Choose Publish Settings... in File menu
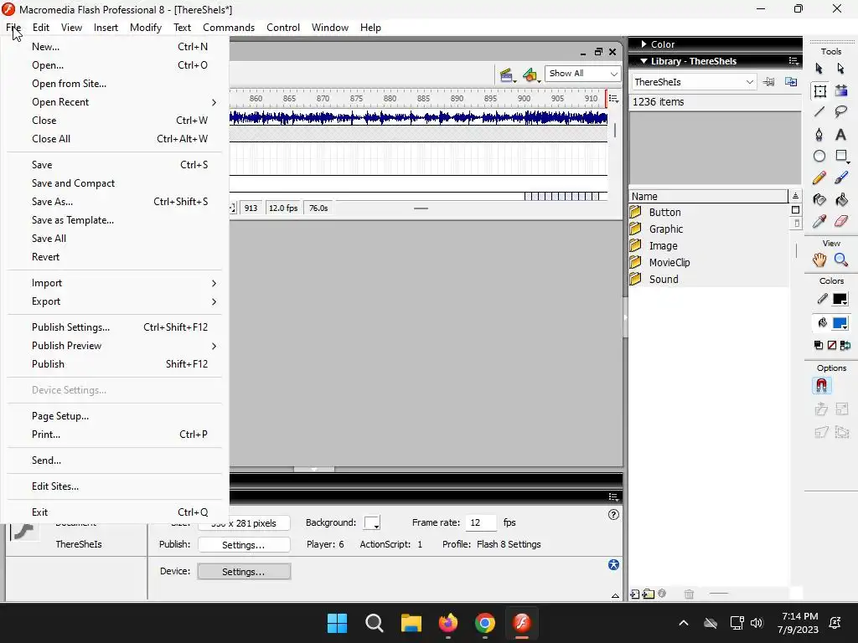Viewport: 858px width, 643px height. (x=114, y=327)
